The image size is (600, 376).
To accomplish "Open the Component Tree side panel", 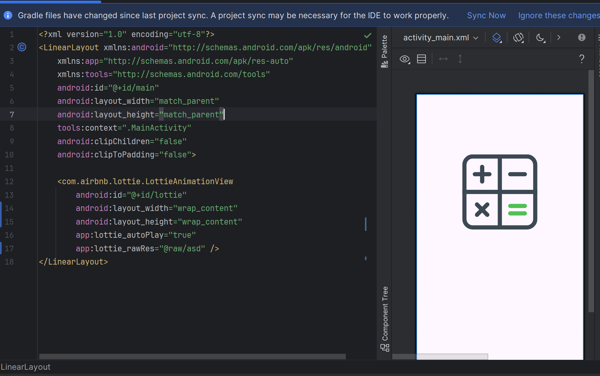I will tap(385, 318).
